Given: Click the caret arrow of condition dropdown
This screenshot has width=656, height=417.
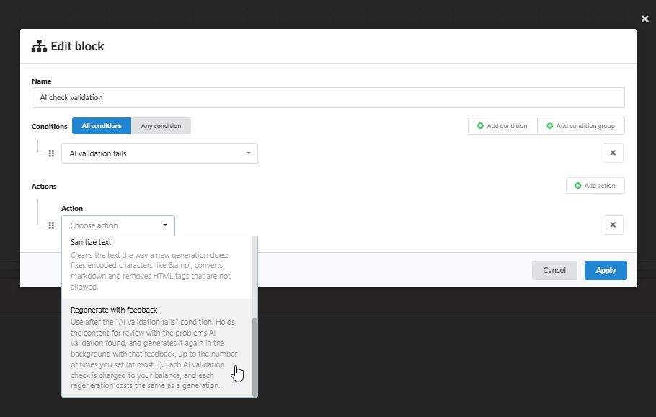Looking at the screenshot, I should point(249,153).
